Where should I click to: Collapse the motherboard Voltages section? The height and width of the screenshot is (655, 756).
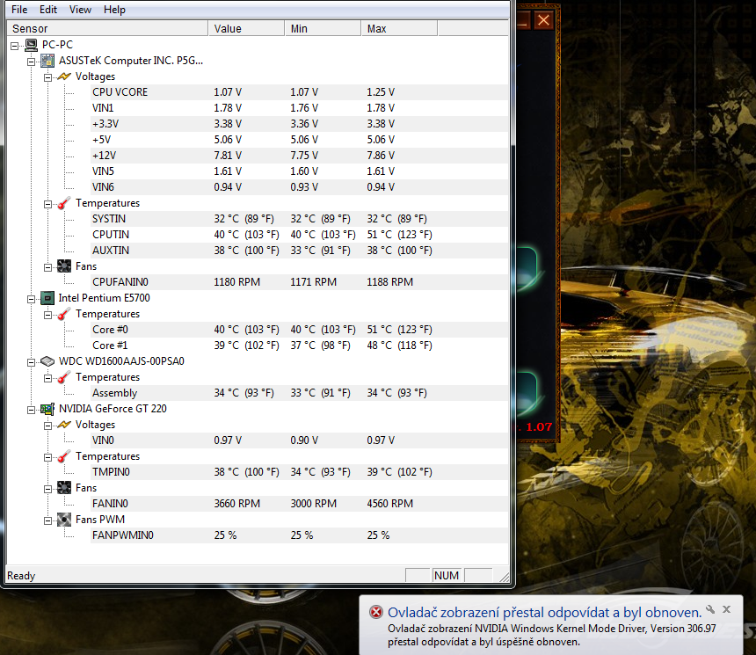pos(47,77)
